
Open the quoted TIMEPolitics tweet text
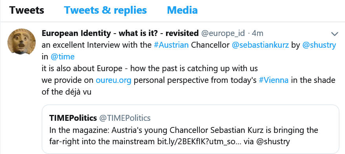[x=184, y=136]
